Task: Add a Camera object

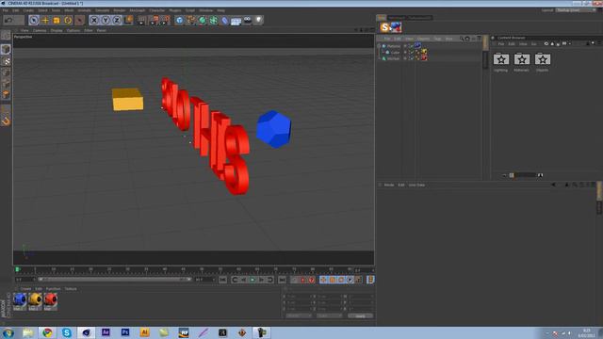Action: coord(248,20)
